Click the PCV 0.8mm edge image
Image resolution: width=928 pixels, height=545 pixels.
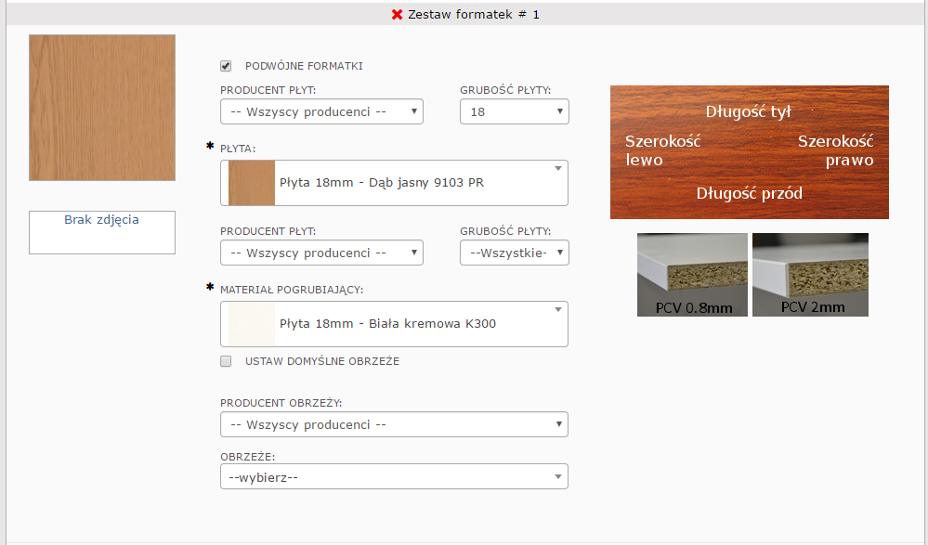(x=692, y=275)
